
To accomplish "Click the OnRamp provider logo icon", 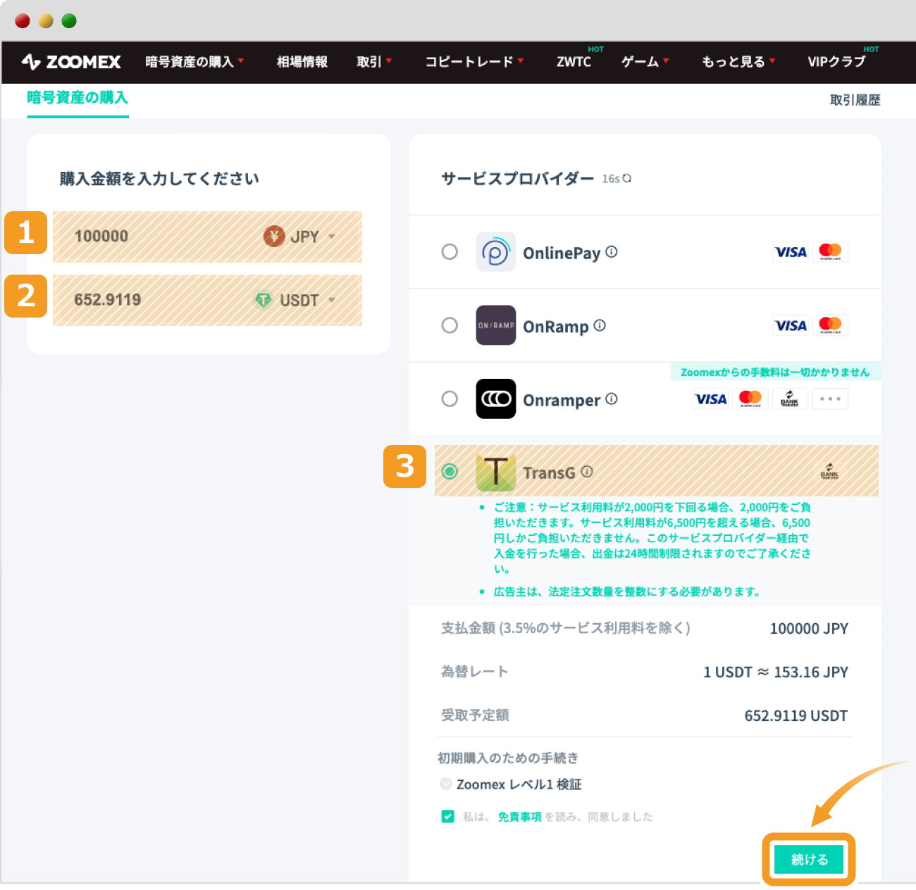I will [x=495, y=325].
